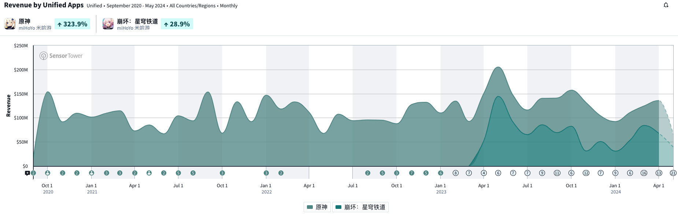Open event marker 3 at Oct 1 2021
The image size is (678, 214).
click(x=222, y=173)
